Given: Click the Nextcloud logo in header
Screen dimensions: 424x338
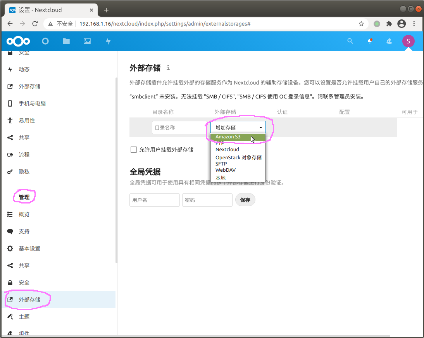Looking at the screenshot, I should click(18, 41).
